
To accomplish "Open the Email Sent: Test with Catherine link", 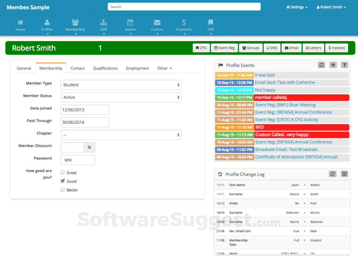I will 285,82.
